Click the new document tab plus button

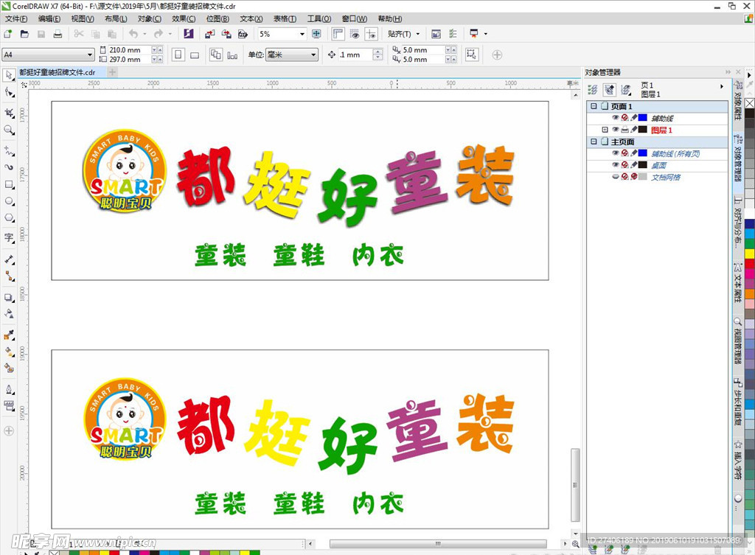pyautogui.click(x=112, y=72)
